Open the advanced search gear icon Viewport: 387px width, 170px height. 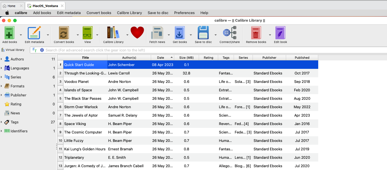[x=42, y=50]
